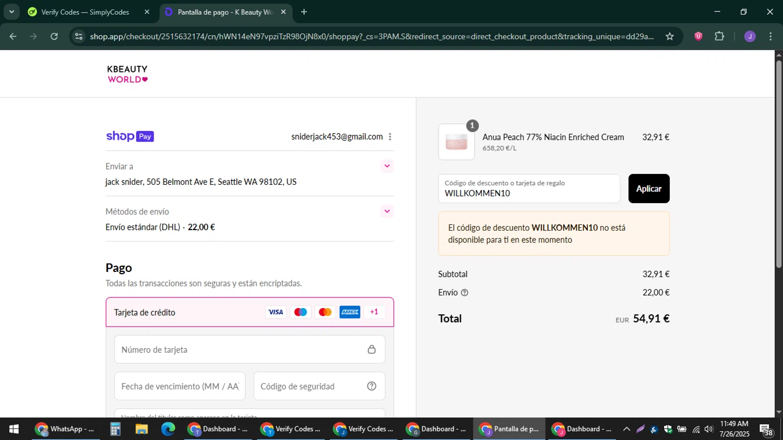Focus the Número de tarjeta field

click(x=250, y=350)
